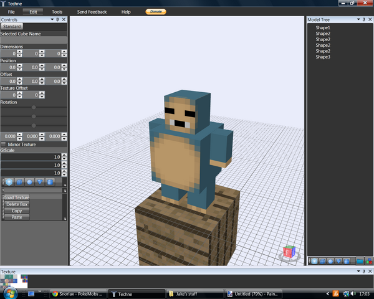Show hidden tray icons arrow
Screen dimensions: 374x299
point(327,294)
